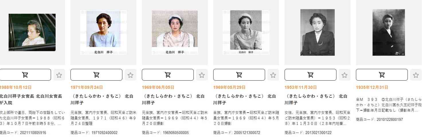Add the 1953年11月30日 photo to cart
Screen dimensions: 425x138
point(310,75)
